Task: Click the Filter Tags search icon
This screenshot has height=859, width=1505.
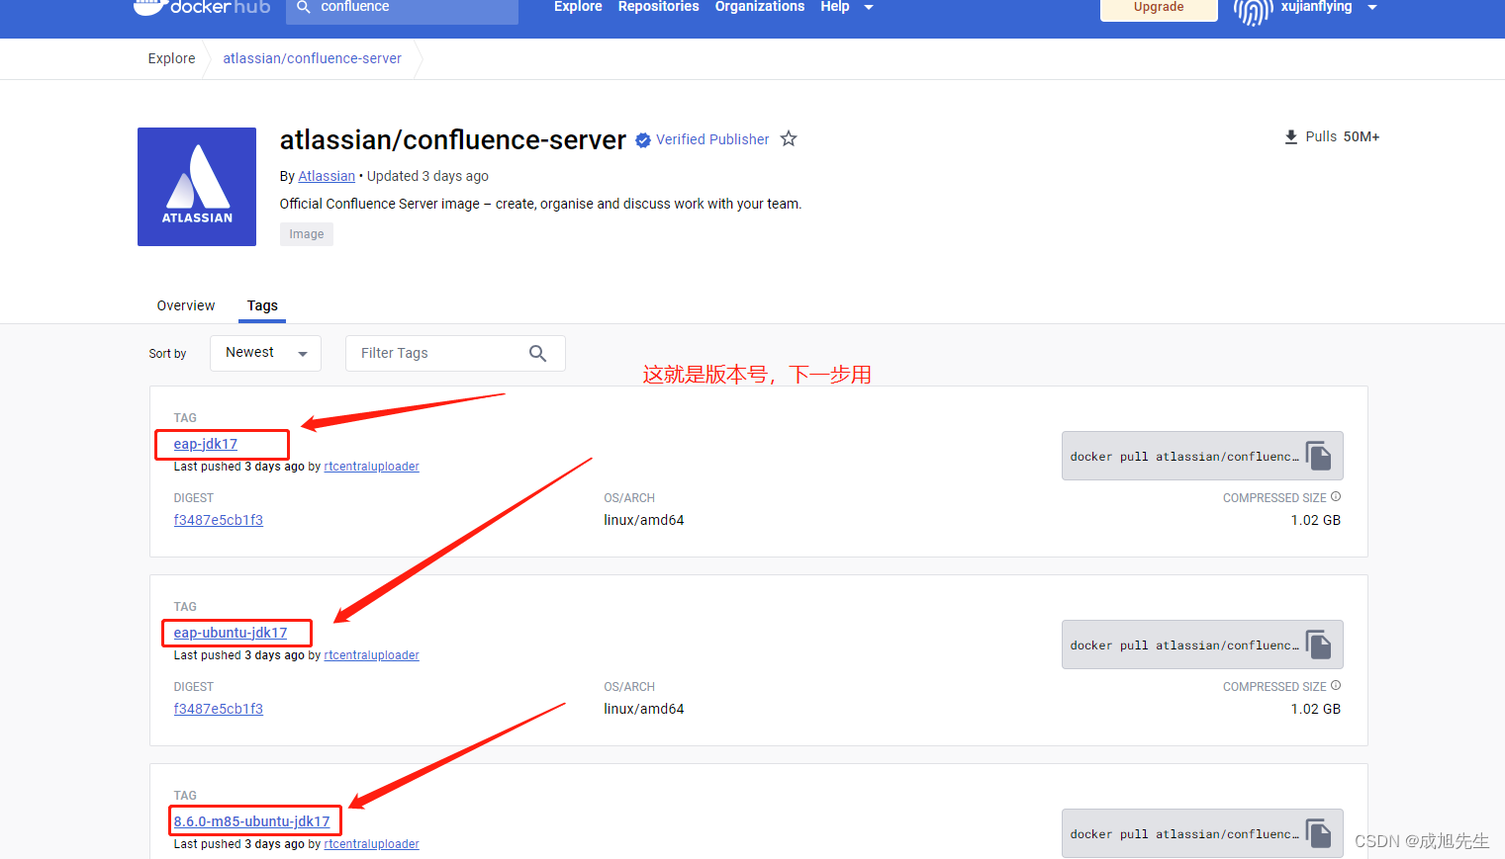Action: tap(538, 353)
